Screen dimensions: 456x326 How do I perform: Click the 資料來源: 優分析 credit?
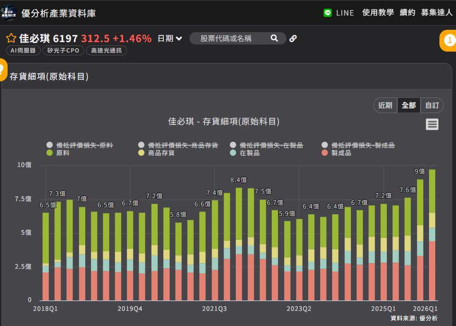[414, 318]
